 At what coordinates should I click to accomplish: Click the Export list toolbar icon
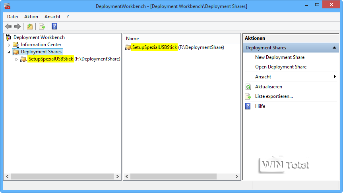pyautogui.click(x=42, y=27)
